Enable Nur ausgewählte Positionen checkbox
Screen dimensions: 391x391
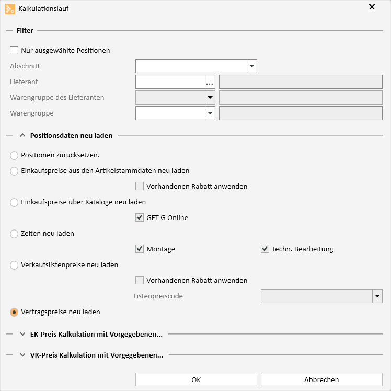(x=14, y=50)
